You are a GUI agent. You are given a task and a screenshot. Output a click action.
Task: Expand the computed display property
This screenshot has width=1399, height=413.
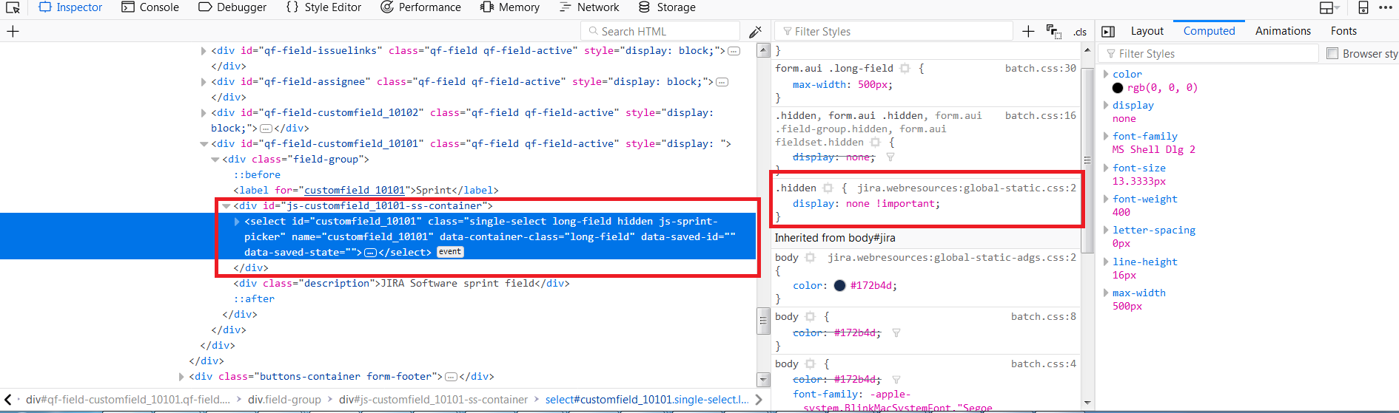coord(1106,105)
